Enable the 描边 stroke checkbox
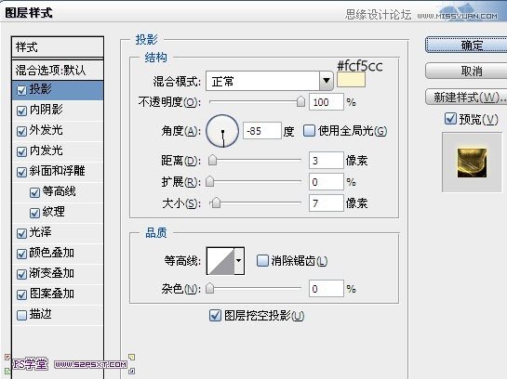The width and height of the screenshot is (507, 379). click(x=21, y=315)
